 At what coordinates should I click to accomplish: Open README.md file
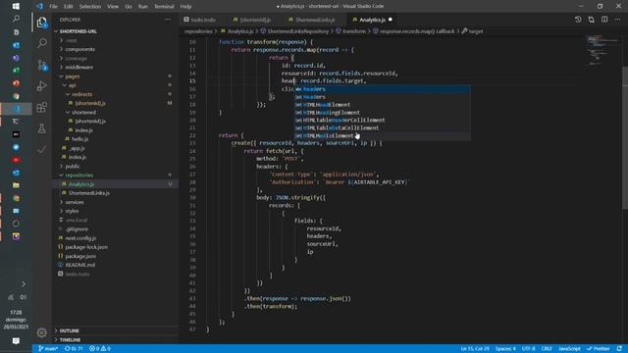[80, 265]
